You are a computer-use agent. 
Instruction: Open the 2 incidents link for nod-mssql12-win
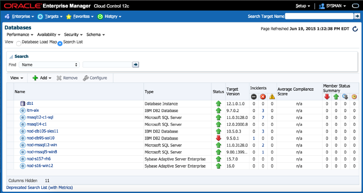point(263,145)
